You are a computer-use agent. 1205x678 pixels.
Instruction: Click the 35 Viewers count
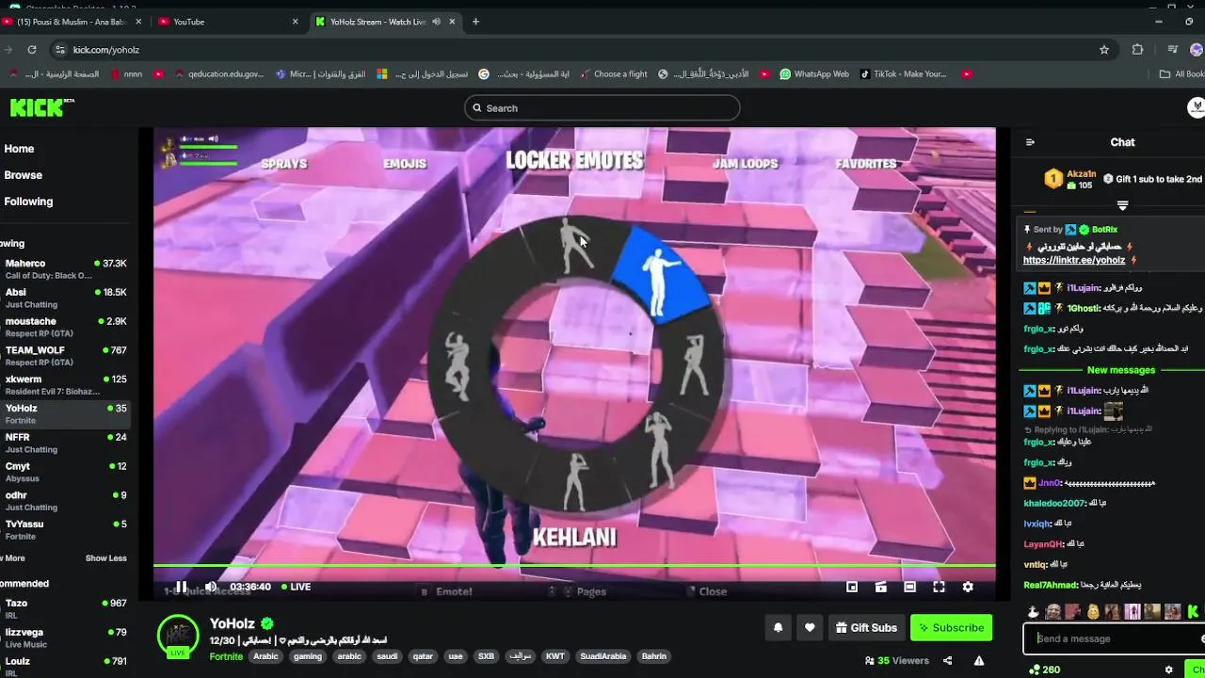[896, 661]
